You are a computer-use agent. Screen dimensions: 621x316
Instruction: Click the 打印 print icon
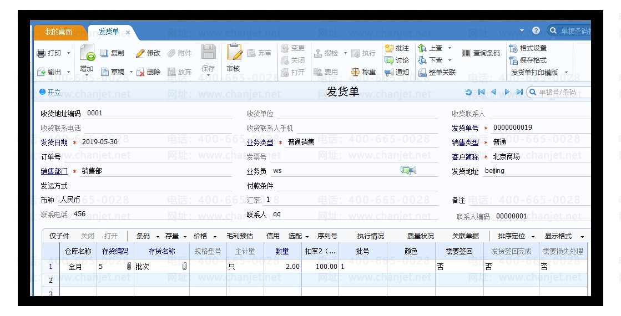[x=41, y=53]
